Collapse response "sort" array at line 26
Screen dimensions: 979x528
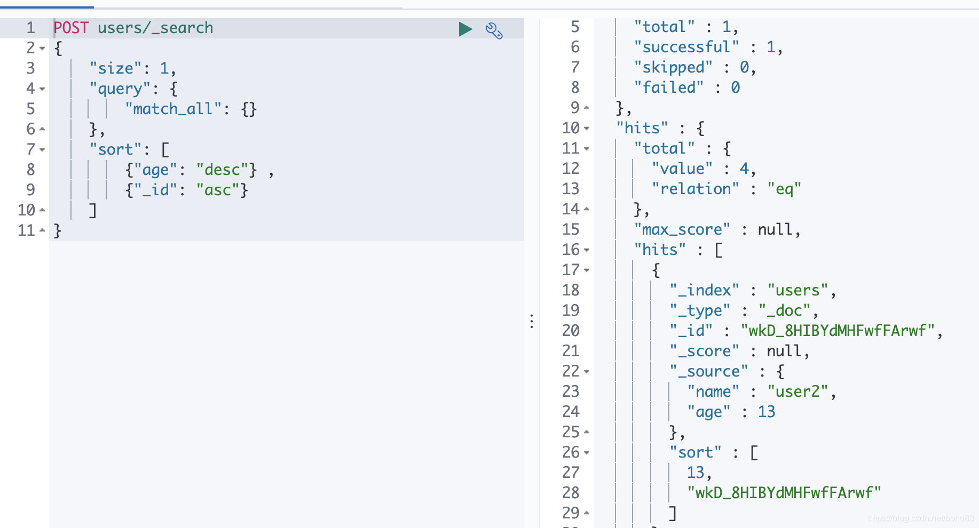point(587,453)
